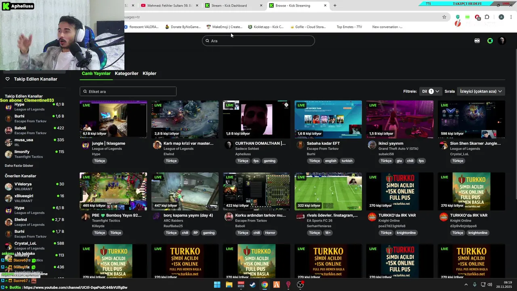Click the volume icon in system tray
The height and width of the screenshot is (291, 517).
pyautogui.click(x=490, y=285)
